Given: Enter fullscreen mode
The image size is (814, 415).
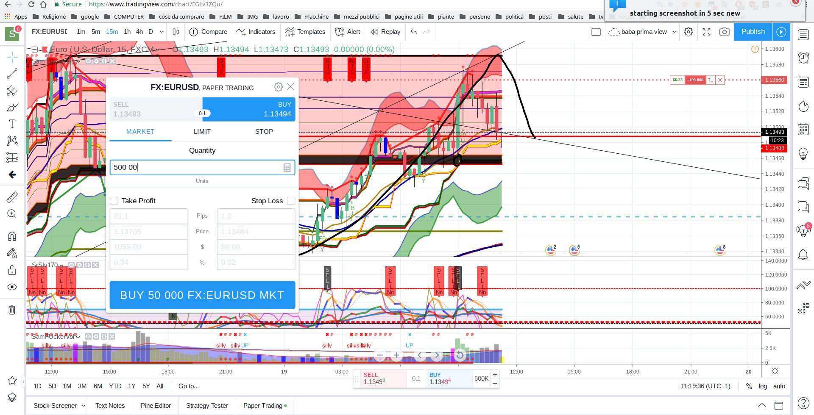Looking at the screenshot, I should (x=707, y=32).
